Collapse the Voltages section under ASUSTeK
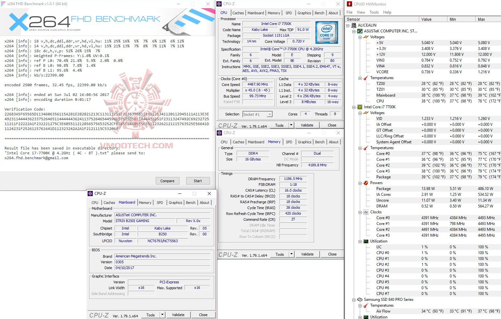The image size is (501, 319). point(360,37)
